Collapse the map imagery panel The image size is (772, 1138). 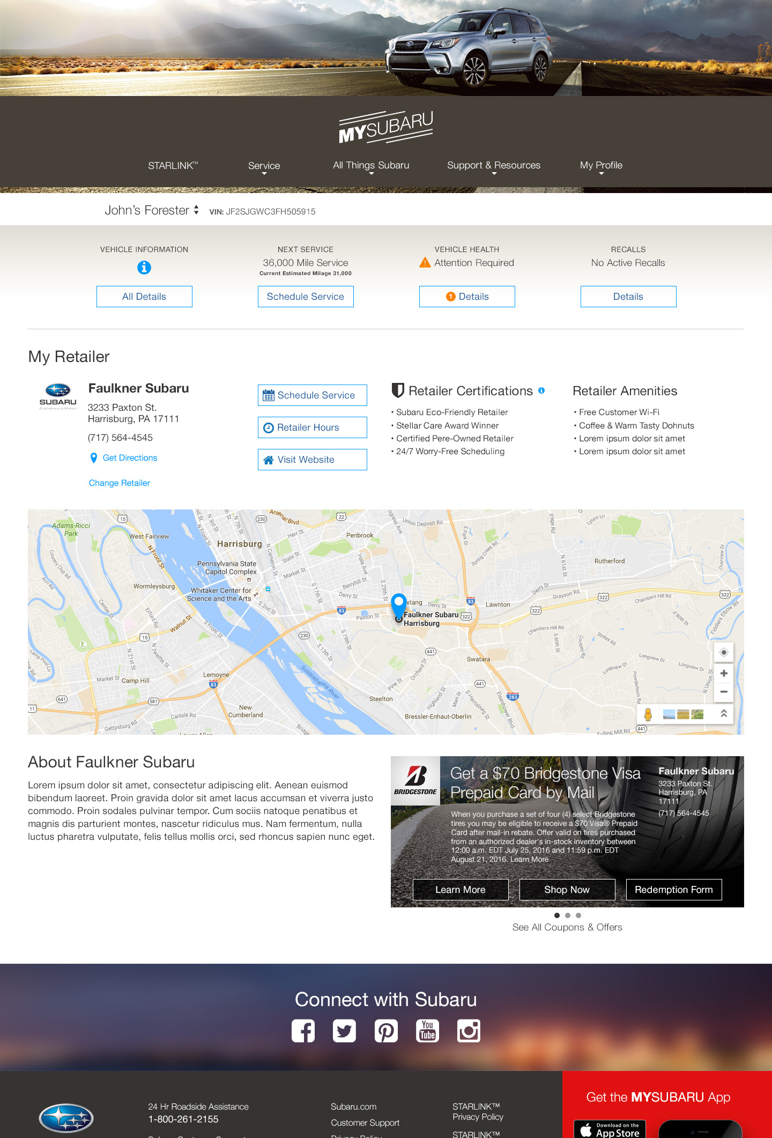point(724,713)
